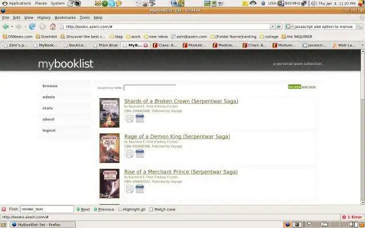Open calendar icon for Rise of a Merchant Prince
This screenshot has width=365, height=228.
[140, 189]
